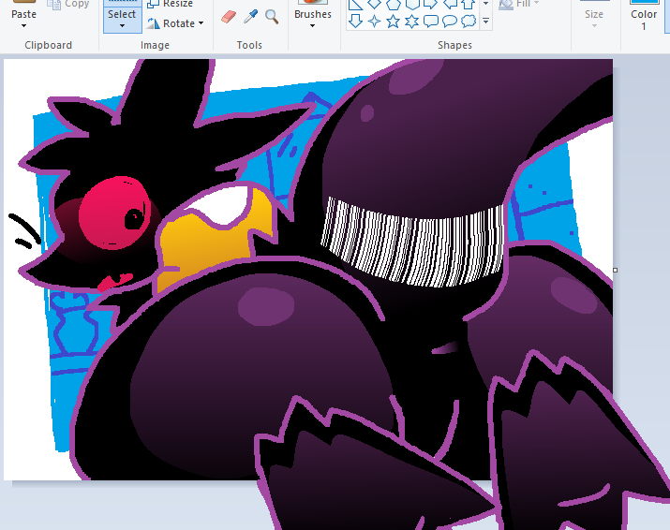Expand the Size thickness dropdown
This screenshot has height=530, width=670.
click(594, 25)
